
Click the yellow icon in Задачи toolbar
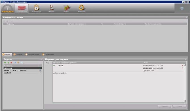point(18,63)
